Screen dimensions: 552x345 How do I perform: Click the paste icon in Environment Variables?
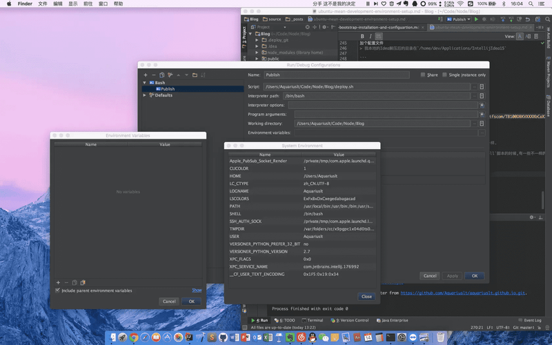(x=83, y=282)
